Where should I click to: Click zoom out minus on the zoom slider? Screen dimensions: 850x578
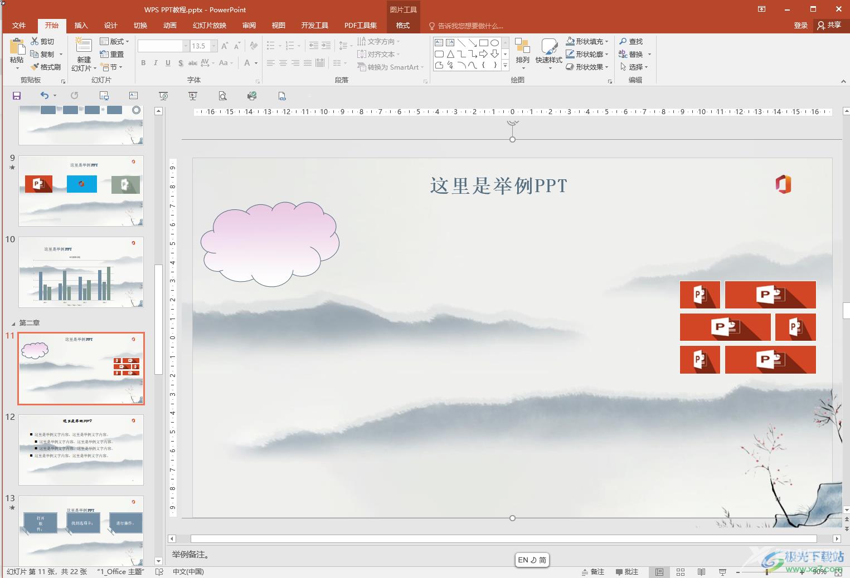pos(738,572)
